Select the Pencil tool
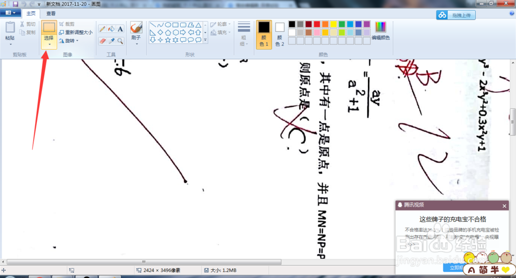 click(103, 29)
